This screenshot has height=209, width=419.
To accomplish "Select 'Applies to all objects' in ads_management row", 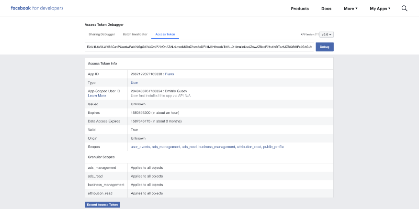I will click(x=147, y=167).
